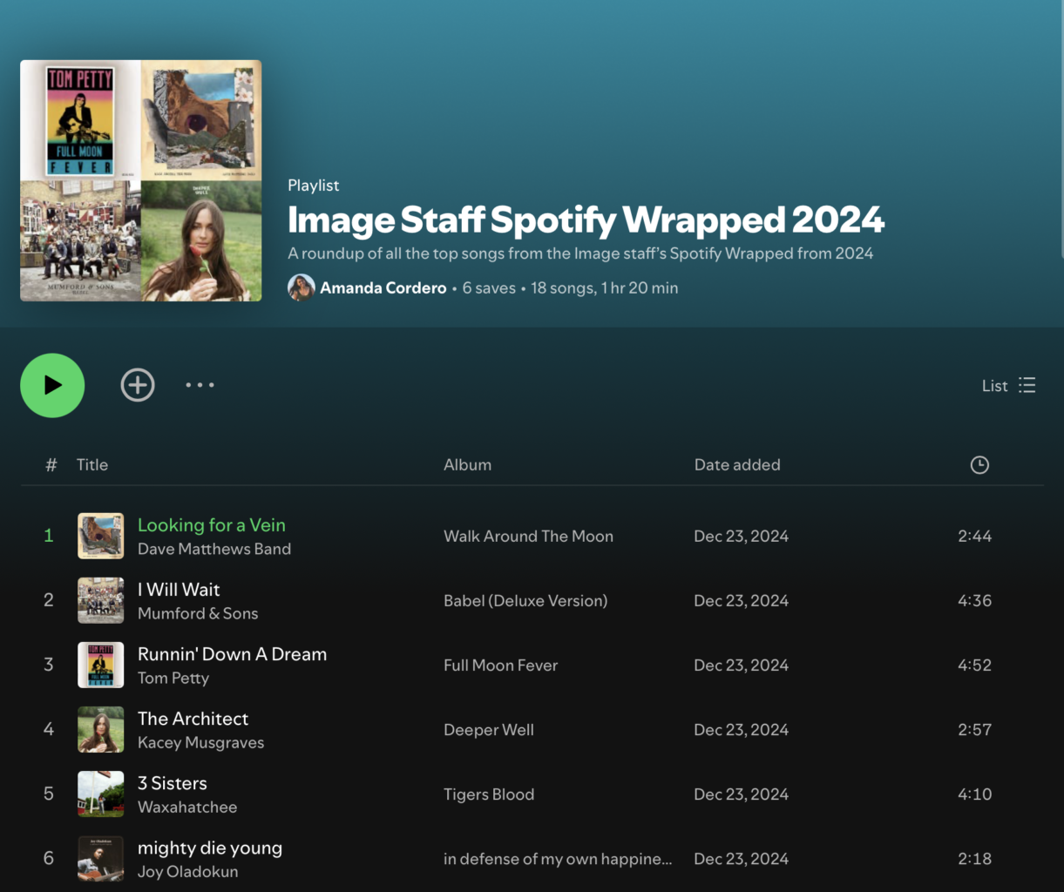Sort tracks by the Date added column
The image size is (1064, 892).
tap(736, 464)
